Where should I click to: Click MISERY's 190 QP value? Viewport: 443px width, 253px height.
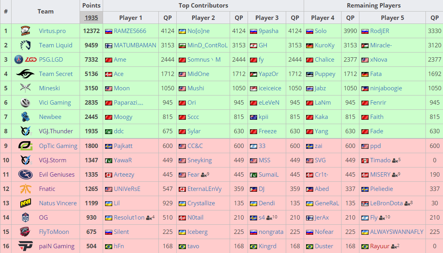point(435,175)
